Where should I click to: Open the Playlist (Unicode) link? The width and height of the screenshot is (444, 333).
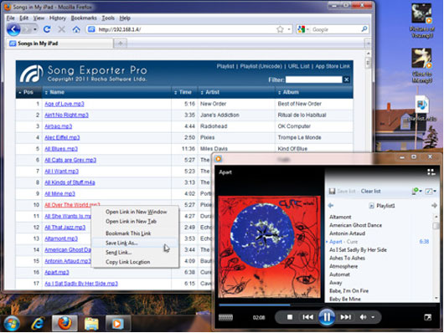(x=261, y=66)
